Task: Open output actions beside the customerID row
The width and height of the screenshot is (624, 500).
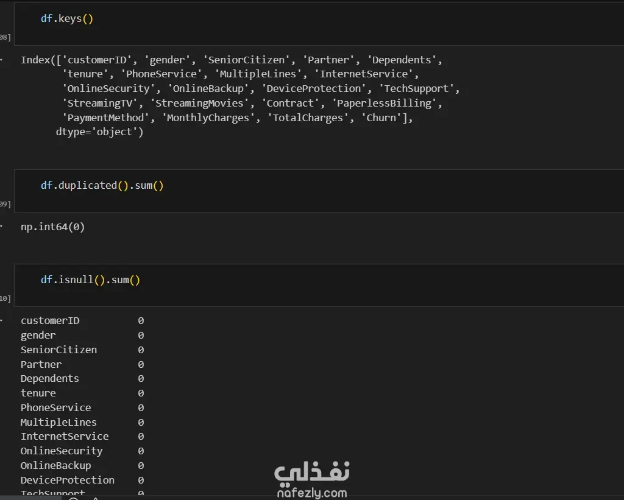Action: tap(2, 320)
